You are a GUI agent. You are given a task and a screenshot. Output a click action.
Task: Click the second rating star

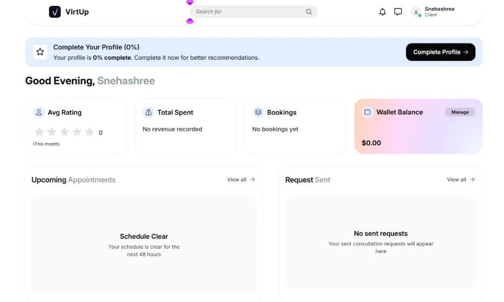(52, 132)
